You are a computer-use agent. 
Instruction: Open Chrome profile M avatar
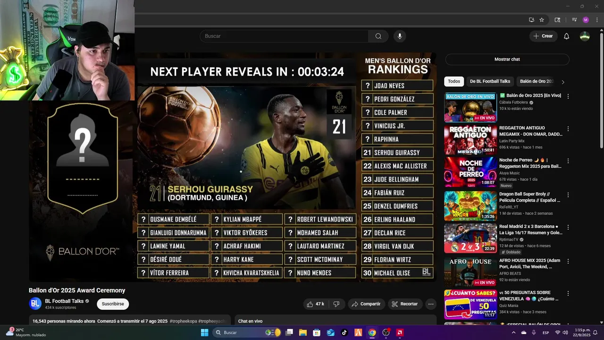pyautogui.click(x=586, y=20)
